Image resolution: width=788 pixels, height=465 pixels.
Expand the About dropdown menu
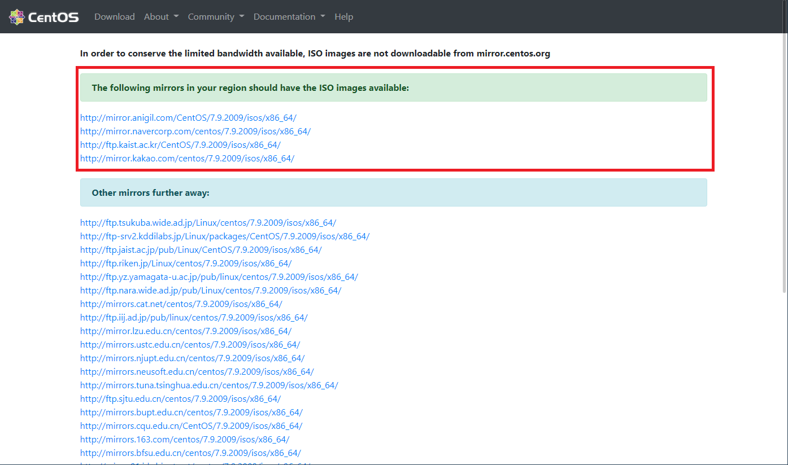point(161,17)
